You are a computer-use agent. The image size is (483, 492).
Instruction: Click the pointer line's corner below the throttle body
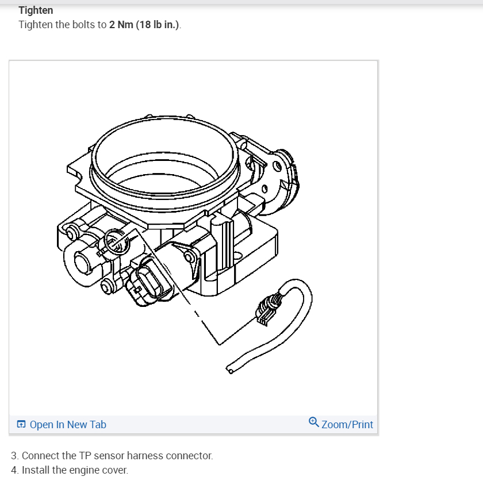[219, 344]
